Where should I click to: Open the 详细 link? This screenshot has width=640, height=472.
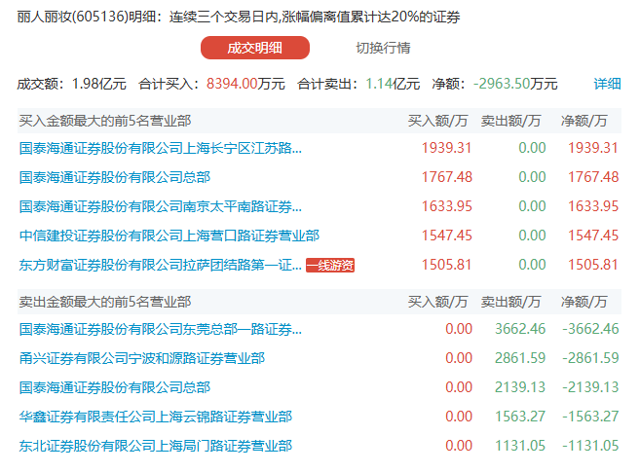(607, 84)
